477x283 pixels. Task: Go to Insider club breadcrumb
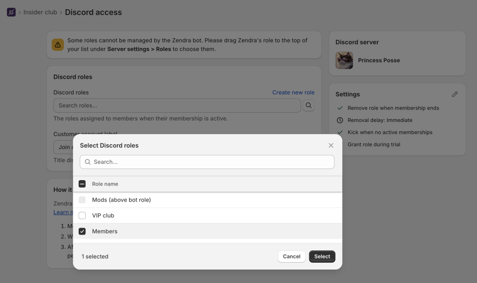click(40, 12)
